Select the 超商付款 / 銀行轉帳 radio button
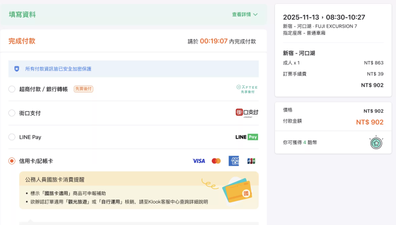396x225 pixels. click(x=12, y=89)
